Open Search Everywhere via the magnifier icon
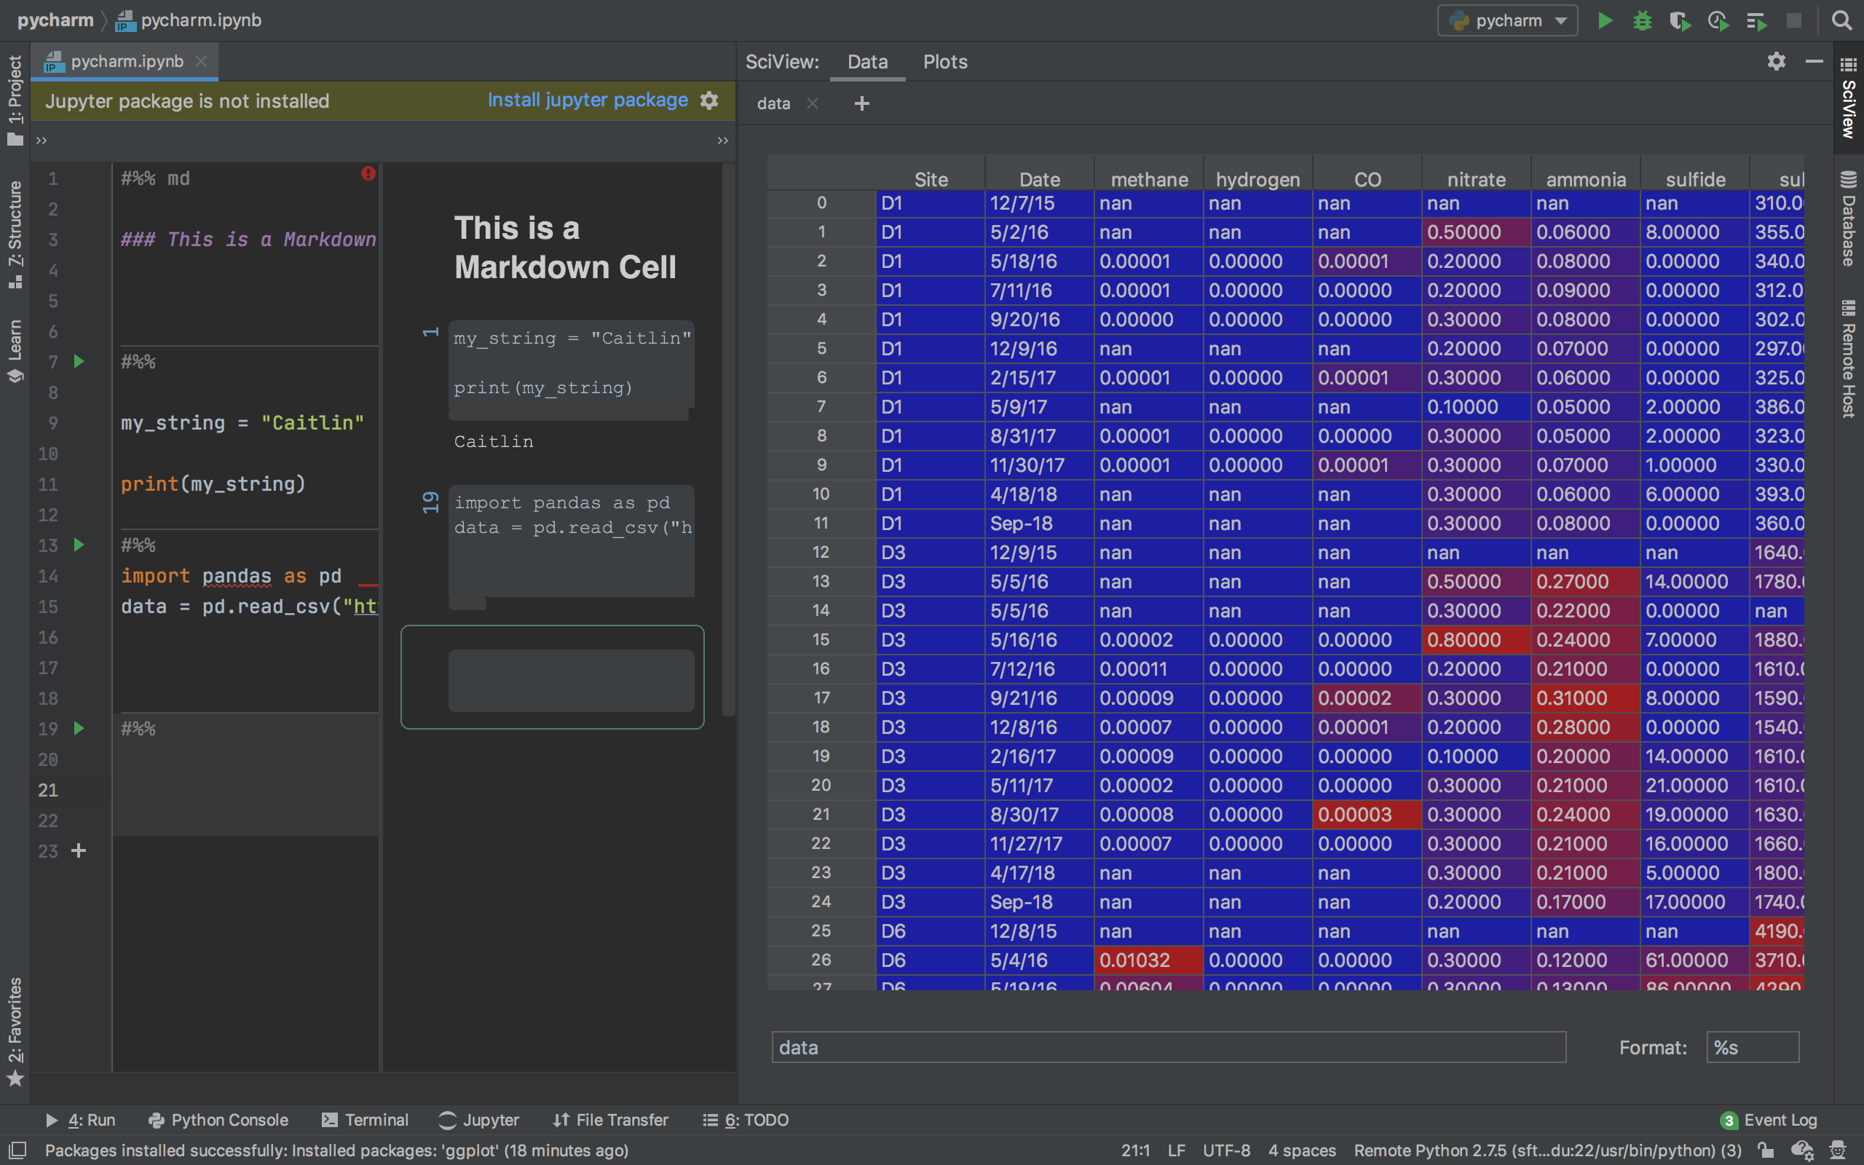This screenshot has width=1864, height=1165. pyautogui.click(x=1841, y=21)
